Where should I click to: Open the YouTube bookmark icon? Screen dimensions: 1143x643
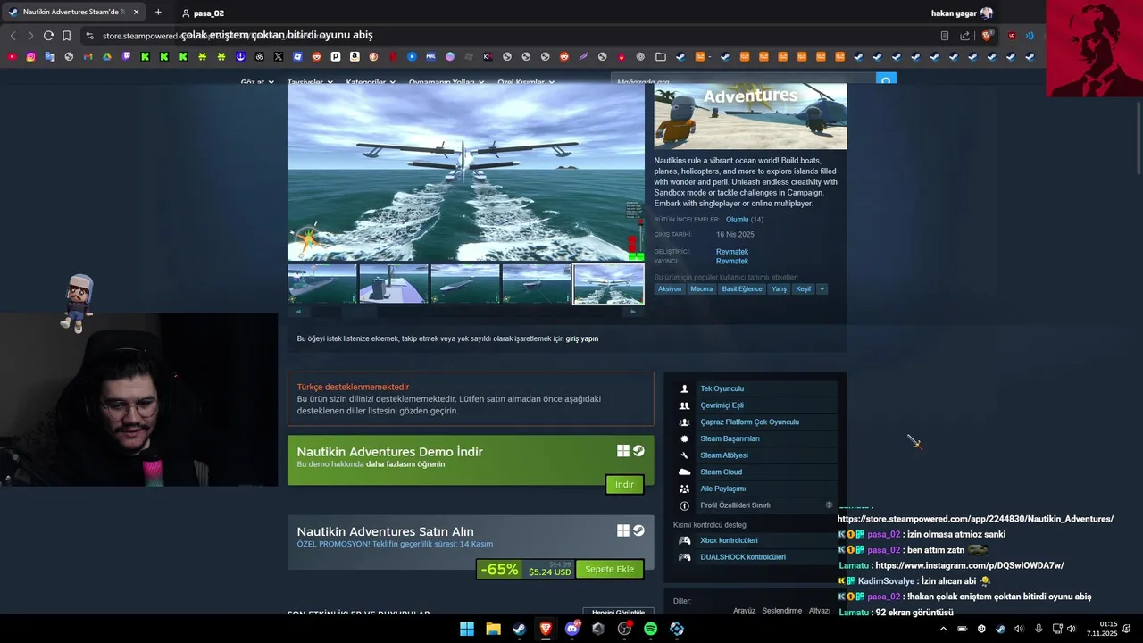pyautogui.click(x=12, y=56)
